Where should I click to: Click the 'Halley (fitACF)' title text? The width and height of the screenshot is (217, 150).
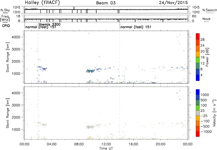[42, 3]
